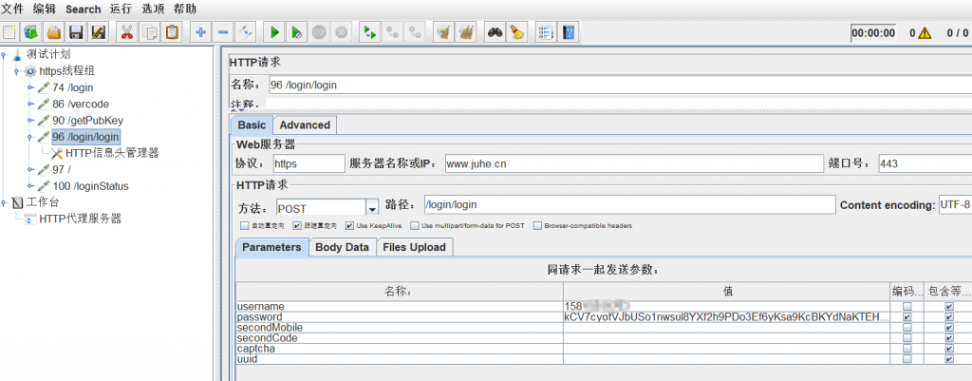Switch to the Body Data tab
The width and height of the screenshot is (972, 381).
click(342, 247)
